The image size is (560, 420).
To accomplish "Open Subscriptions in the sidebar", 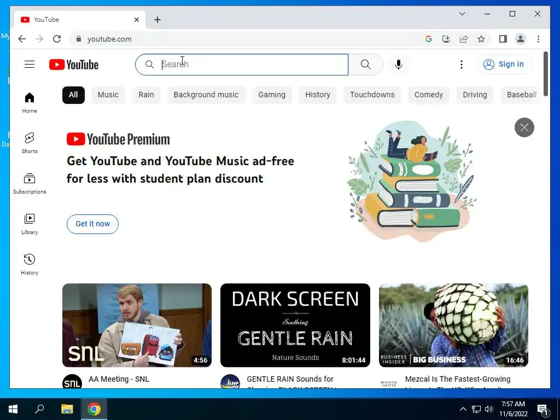I will coord(30,184).
